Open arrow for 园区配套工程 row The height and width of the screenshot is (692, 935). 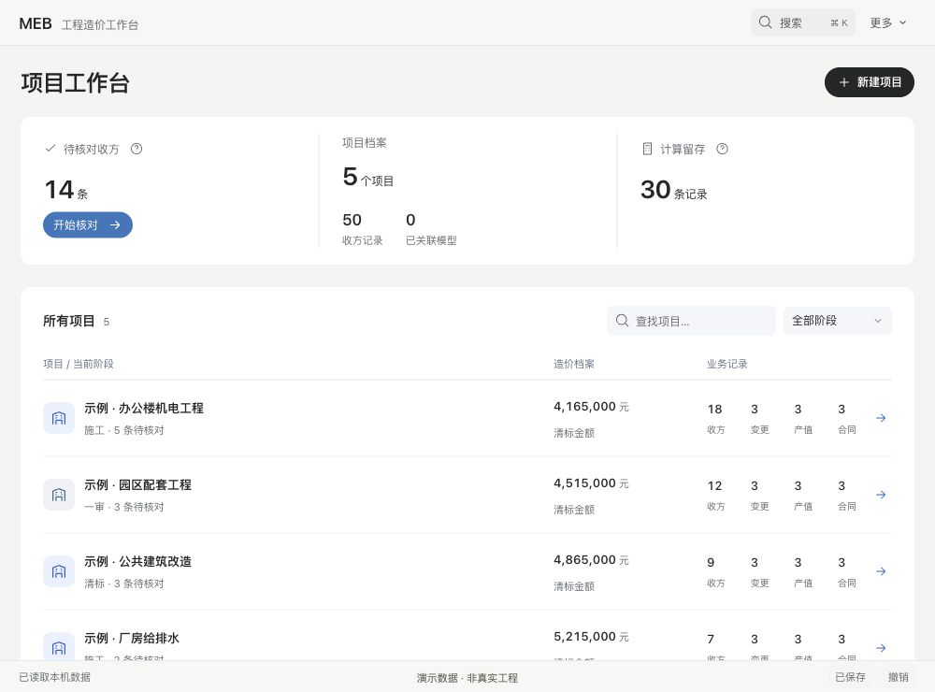tap(881, 495)
